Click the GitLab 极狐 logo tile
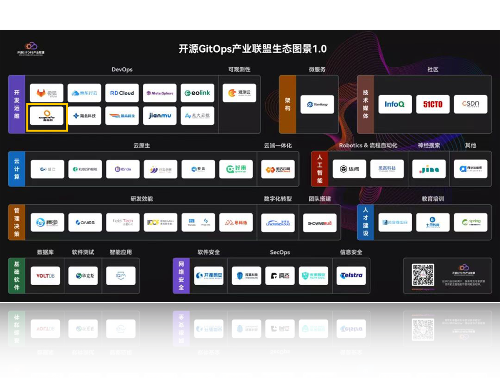The width and height of the screenshot is (500, 390). (x=47, y=93)
